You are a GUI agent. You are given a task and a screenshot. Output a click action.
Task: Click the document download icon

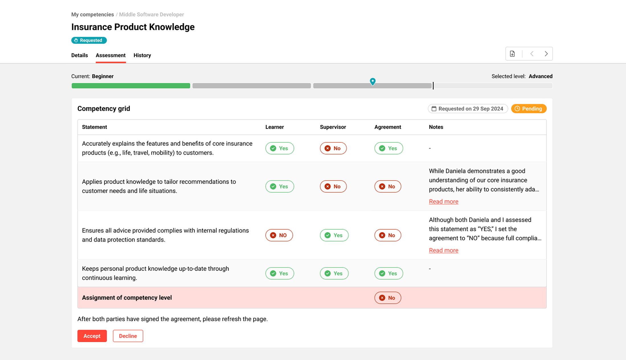[x=513, y=53]
